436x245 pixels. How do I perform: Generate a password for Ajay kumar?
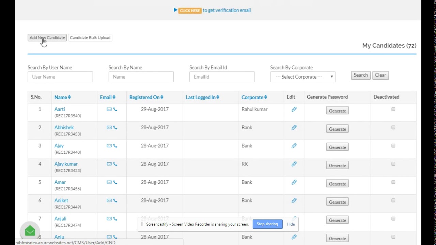pos(337,166)
